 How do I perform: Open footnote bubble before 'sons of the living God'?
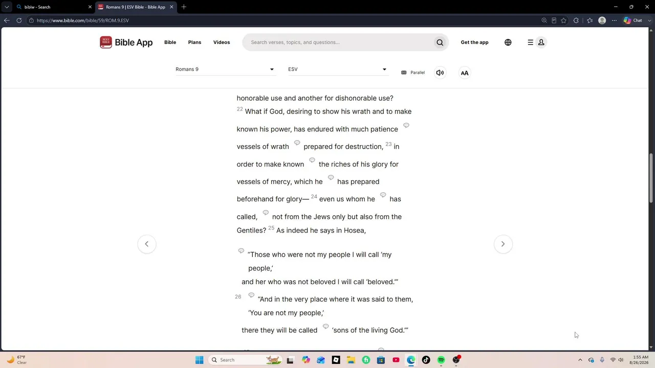coord(325,326)
